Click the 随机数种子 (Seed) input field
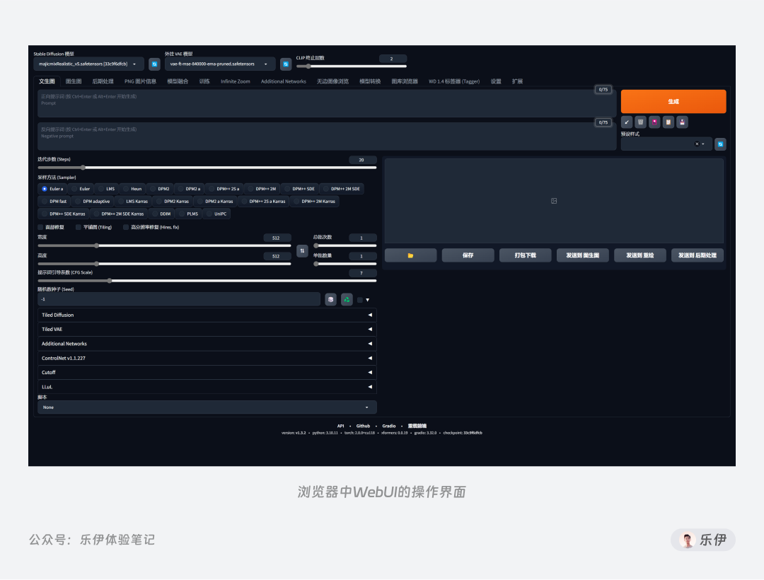This screenshot has height=580, width=764. pyautogui.click(x=177, y=299)
